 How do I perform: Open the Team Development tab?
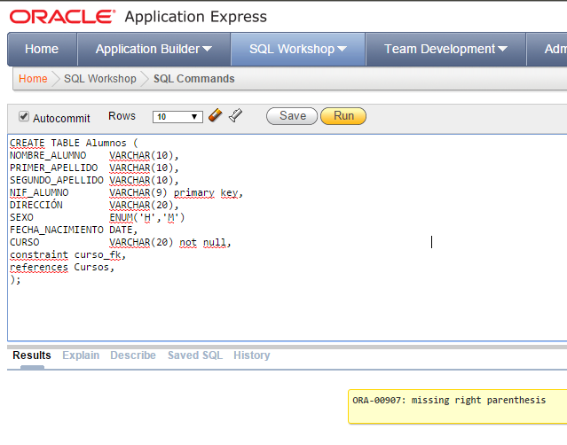pyautogui.click(x=445, y=49)
